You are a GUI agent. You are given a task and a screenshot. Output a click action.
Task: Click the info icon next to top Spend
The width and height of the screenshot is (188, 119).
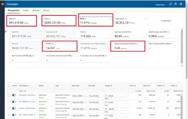coord(15,19)
